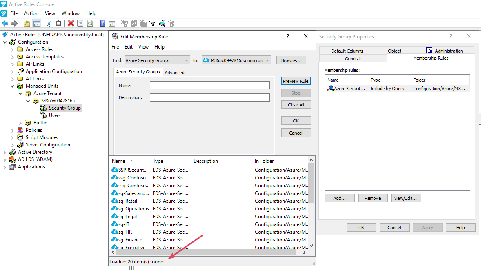
Task: Click the red Delete X toolbar icon
Action: [x=71, y=23]
